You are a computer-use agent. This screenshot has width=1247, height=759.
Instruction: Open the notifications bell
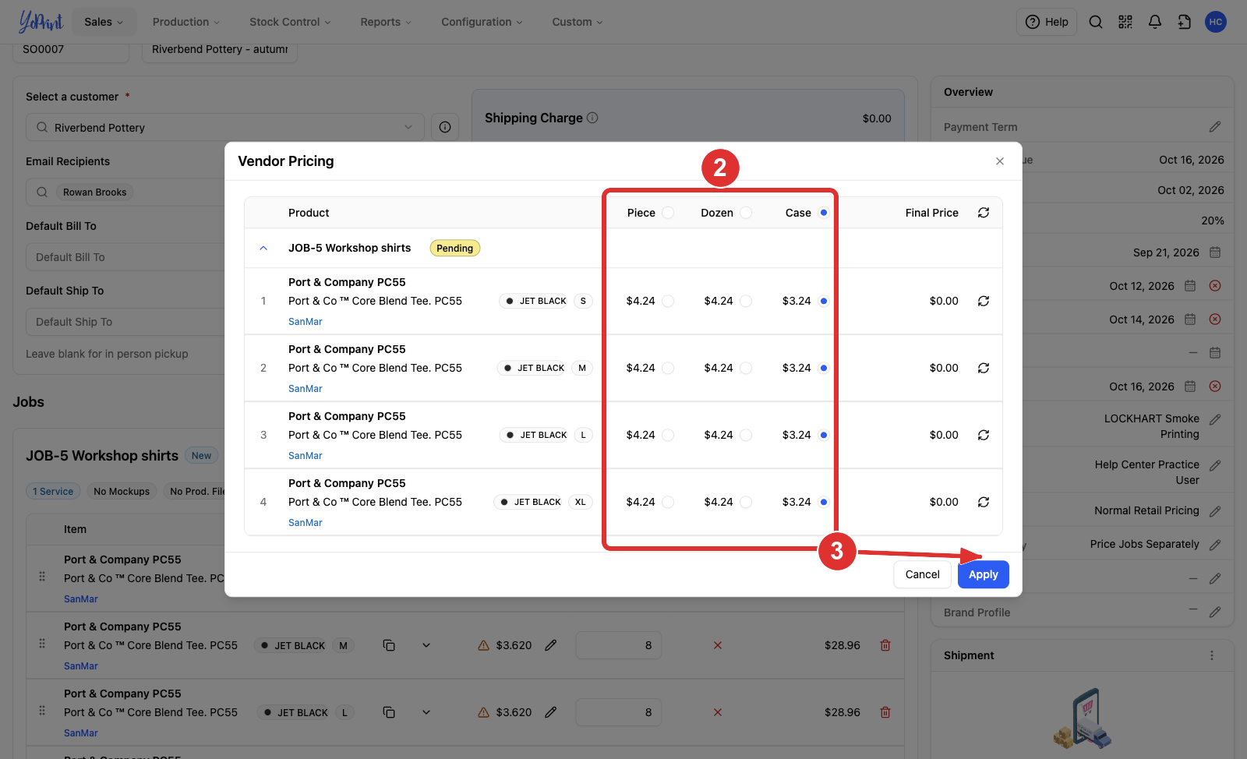[1155, 22]
